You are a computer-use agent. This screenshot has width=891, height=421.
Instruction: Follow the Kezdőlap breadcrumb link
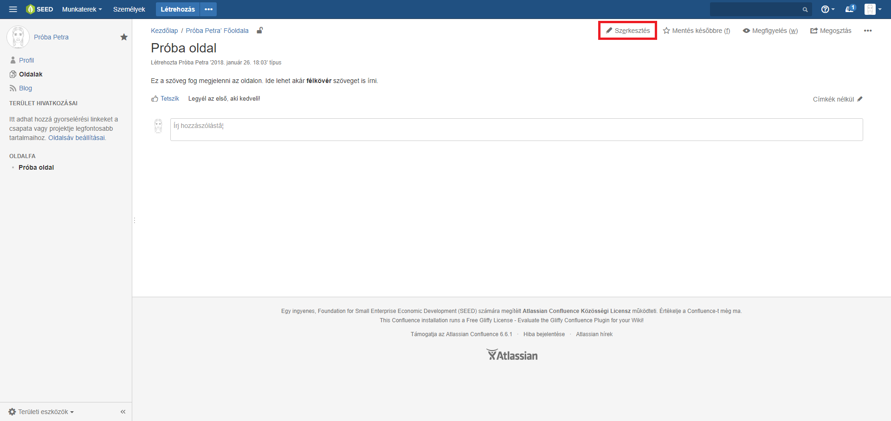[164, 31]
